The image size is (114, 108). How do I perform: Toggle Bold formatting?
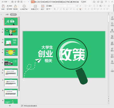pyautogui.click(x=55, y=9)
